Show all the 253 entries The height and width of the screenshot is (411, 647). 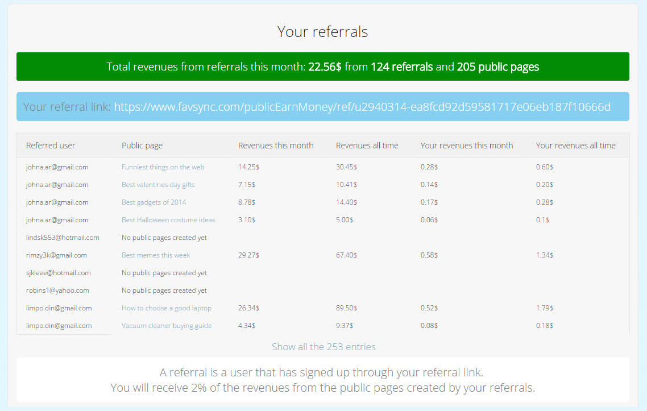click(x=323, y=347)
